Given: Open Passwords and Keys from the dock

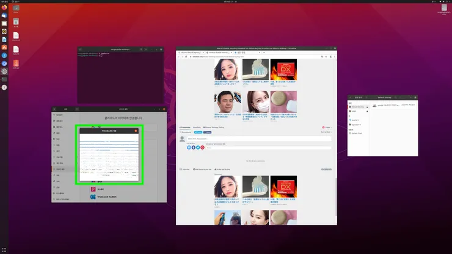Looking at the screenshot, I should click(x=4, y=87).
